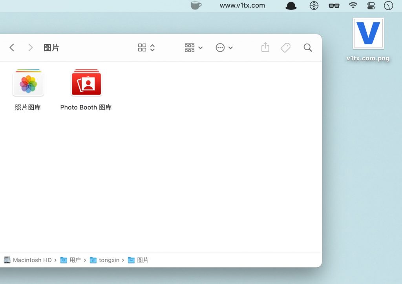Open the view mode up-down selector arrows
This screenshot has width=402, height=284.
click(x=153, y=47)
